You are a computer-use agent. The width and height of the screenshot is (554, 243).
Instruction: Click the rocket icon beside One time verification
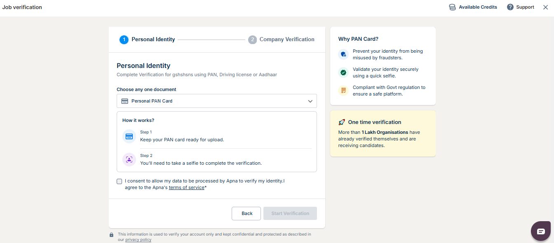click(342, 122)
